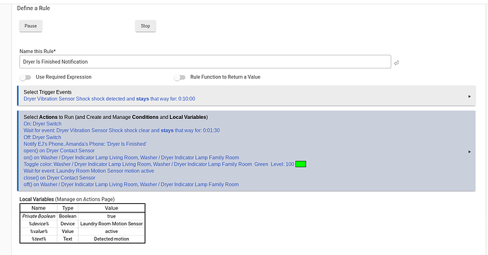Toggle Use Required Expression switch
The height and width of the screenshot is (255, 488).
(x=25, y=77)
